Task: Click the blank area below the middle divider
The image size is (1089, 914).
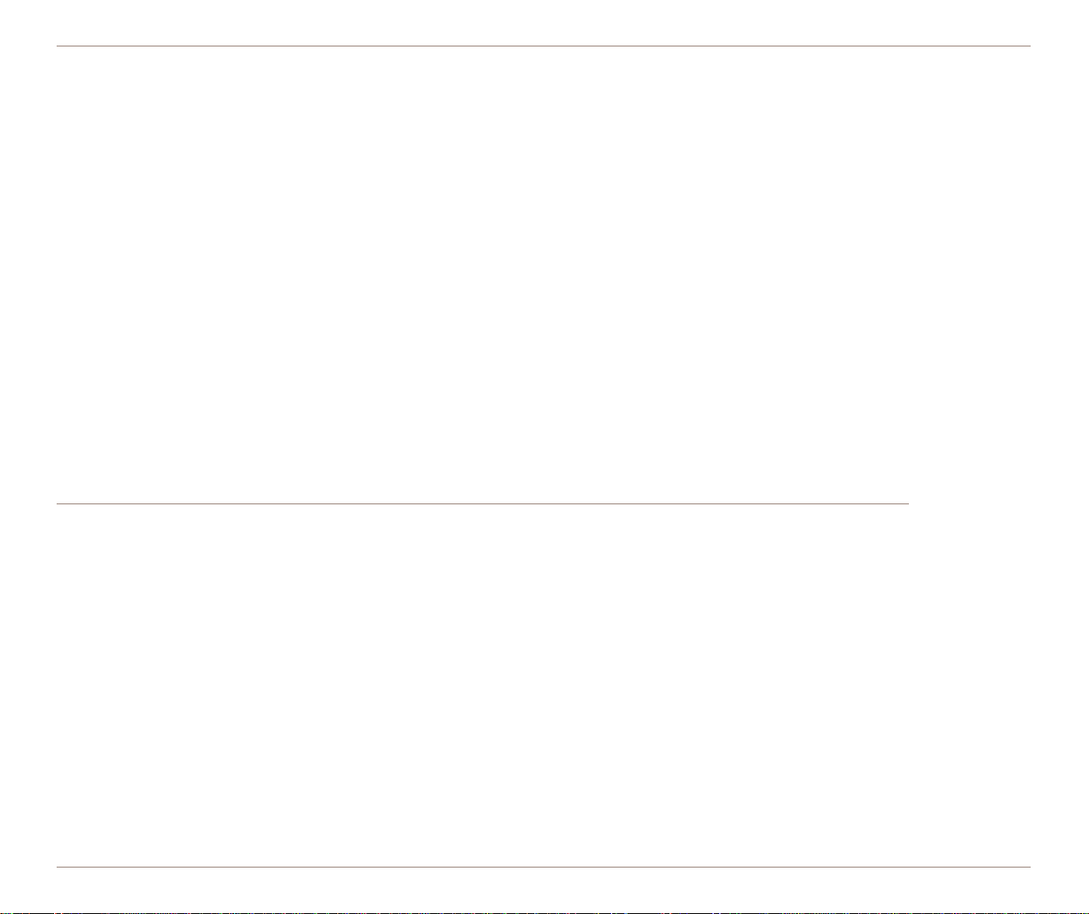Action: (x=544, y=685)
